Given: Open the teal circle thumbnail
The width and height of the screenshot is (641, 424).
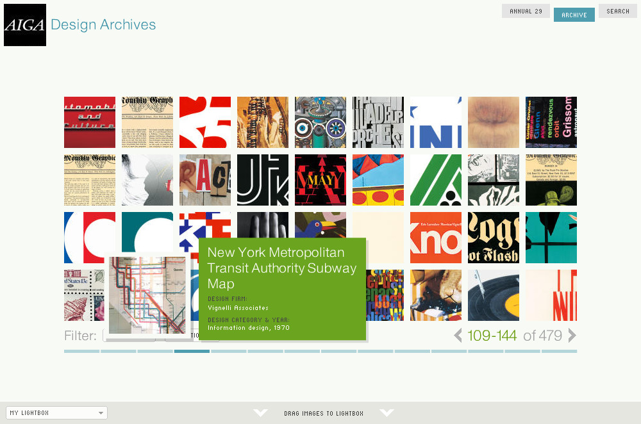Looking at the screenshot, I should tap(147, 233).
